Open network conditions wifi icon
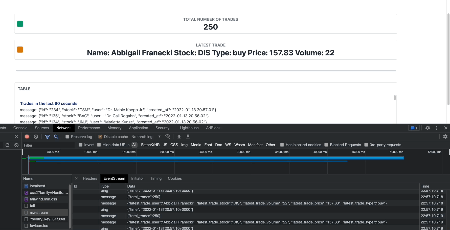 tap(168, 136)
